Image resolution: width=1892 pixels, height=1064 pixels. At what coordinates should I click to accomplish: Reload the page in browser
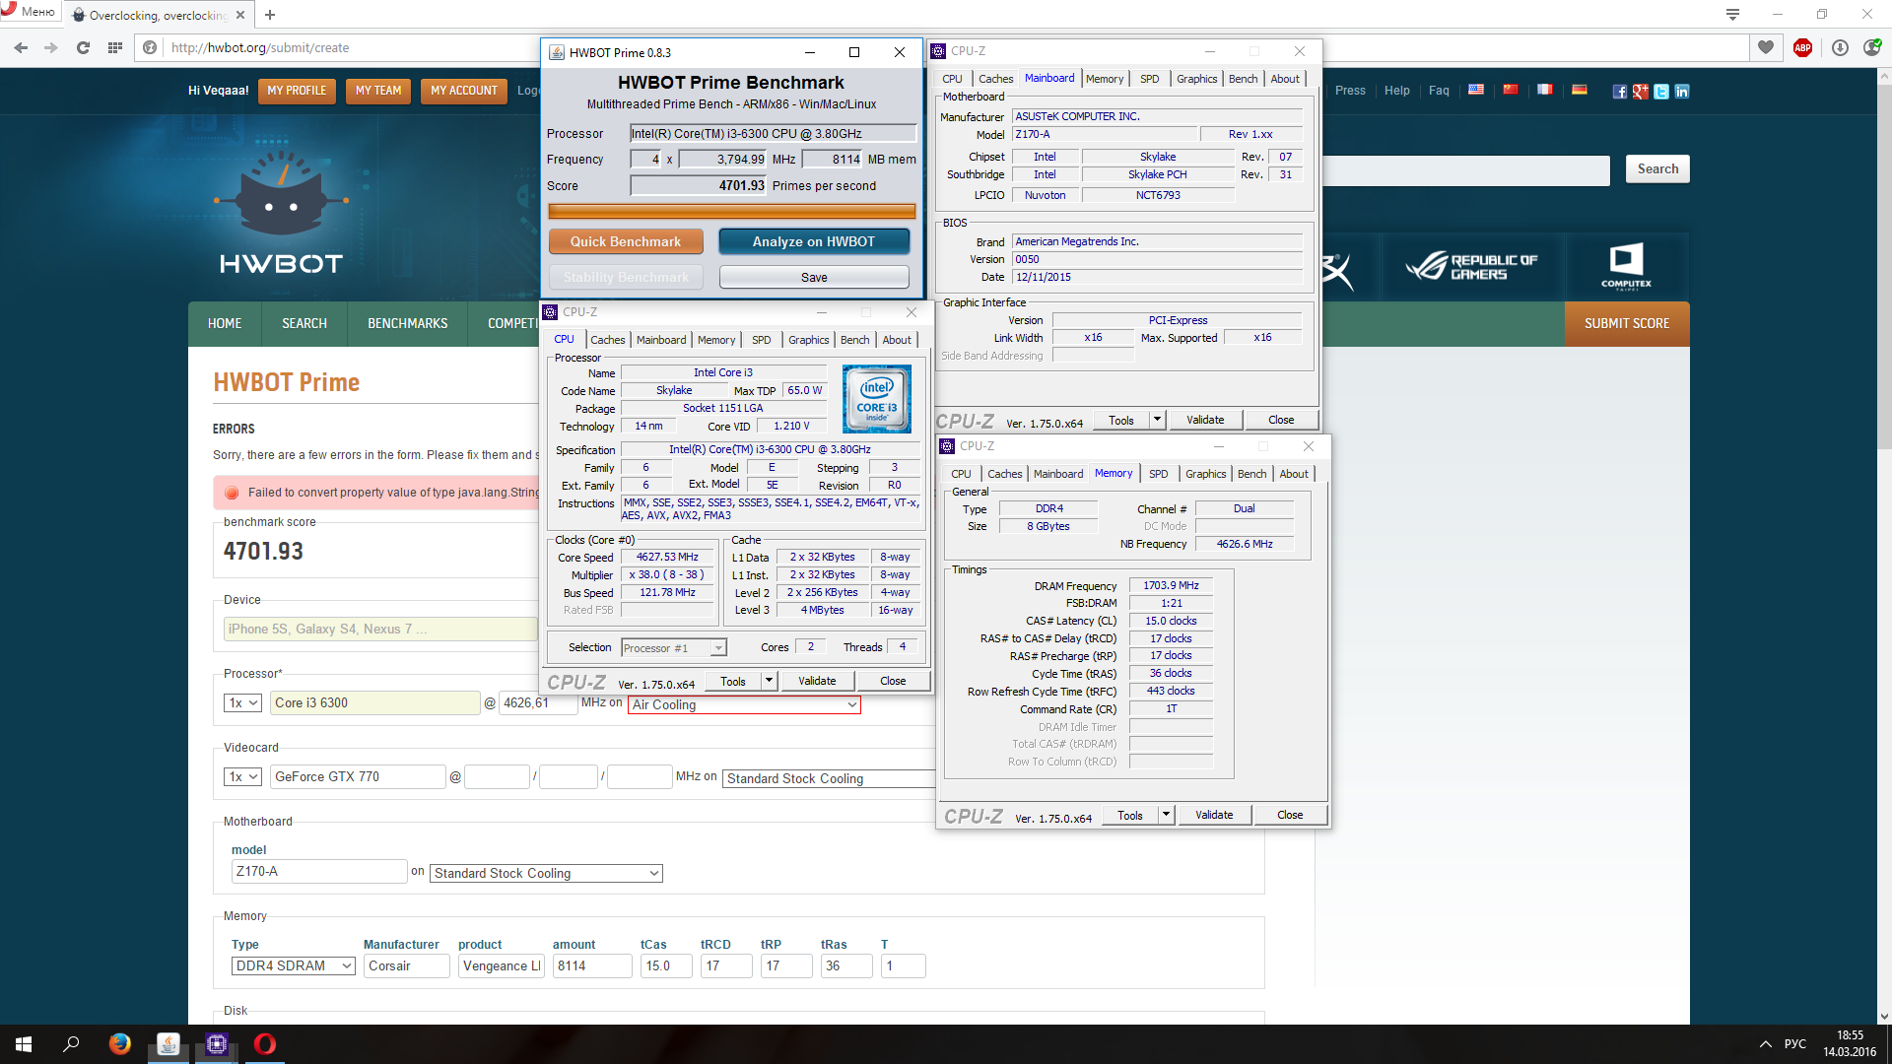pos(83,47)
